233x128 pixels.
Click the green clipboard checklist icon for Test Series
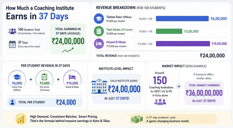coord(99,31)
